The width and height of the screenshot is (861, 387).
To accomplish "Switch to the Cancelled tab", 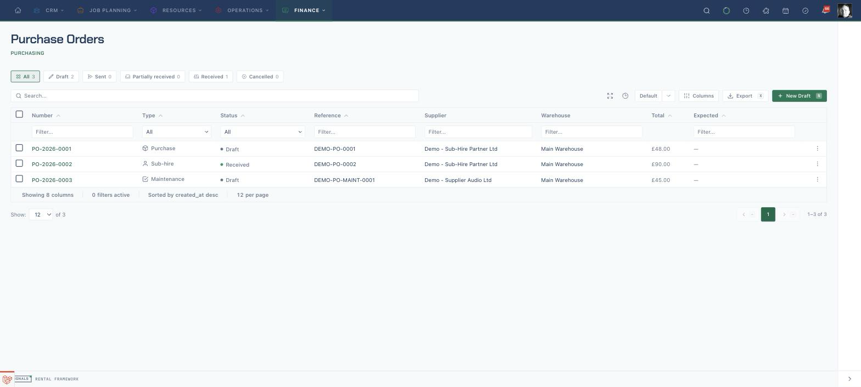I will click(260, 77).
